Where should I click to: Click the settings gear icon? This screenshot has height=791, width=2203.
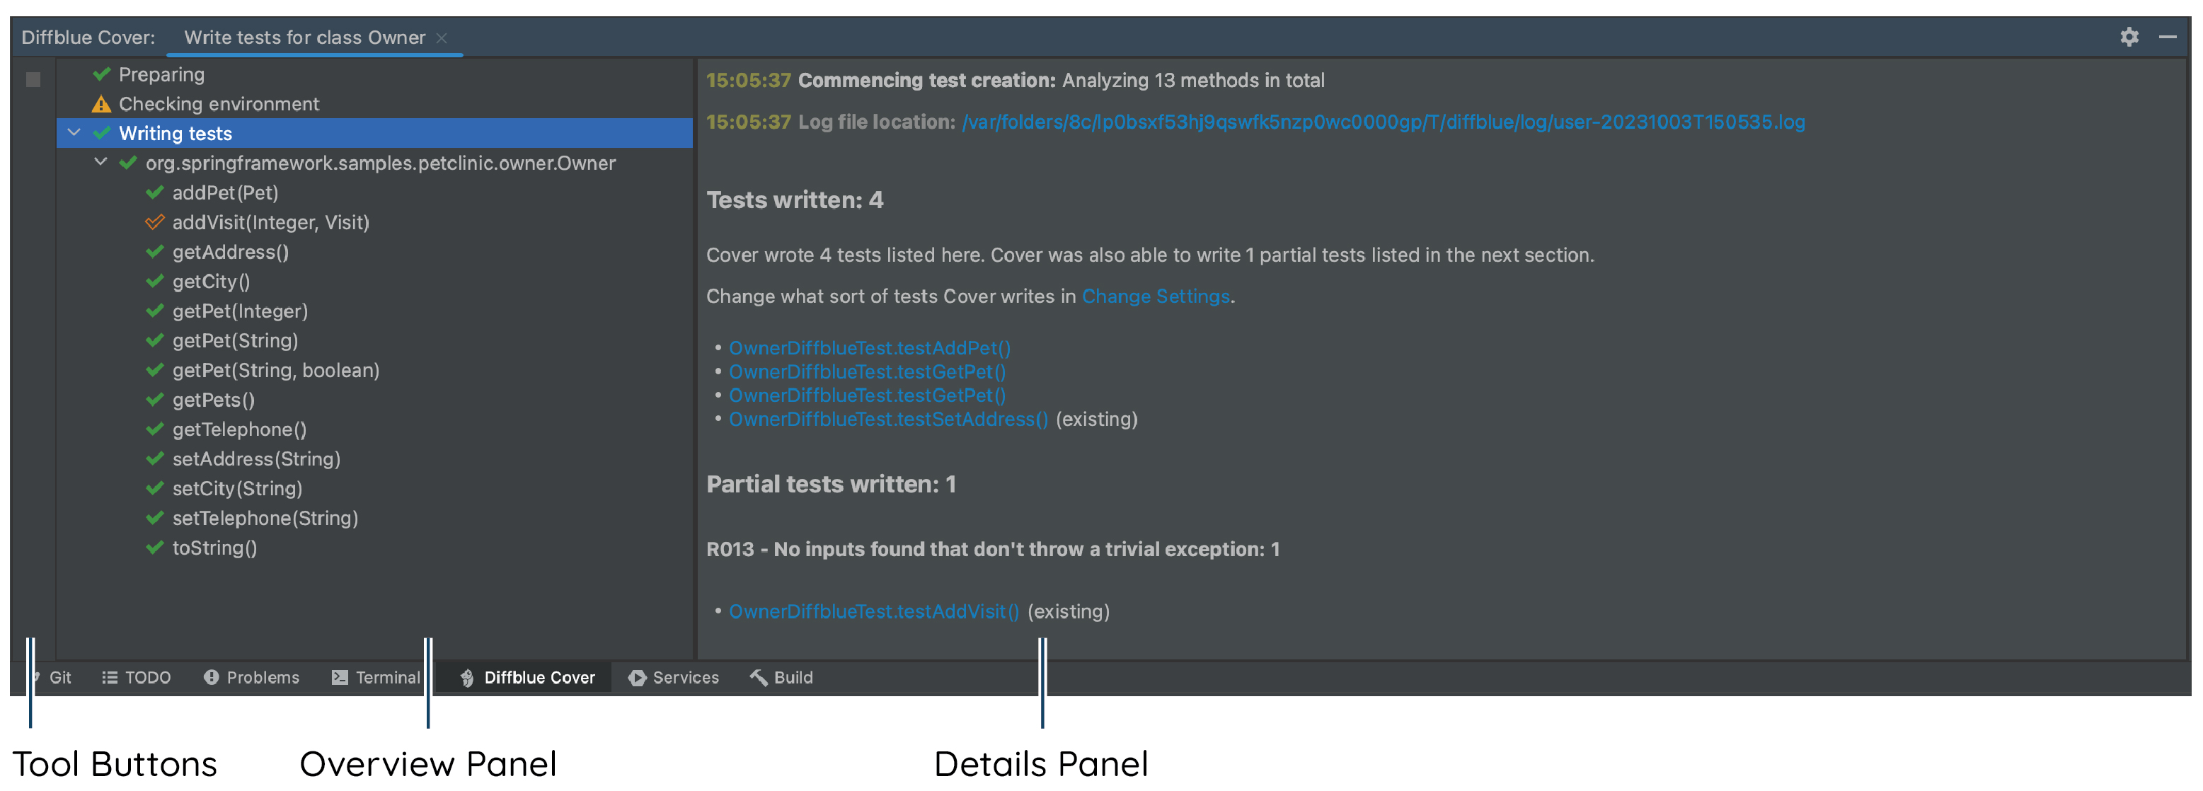pos(2129,37)
